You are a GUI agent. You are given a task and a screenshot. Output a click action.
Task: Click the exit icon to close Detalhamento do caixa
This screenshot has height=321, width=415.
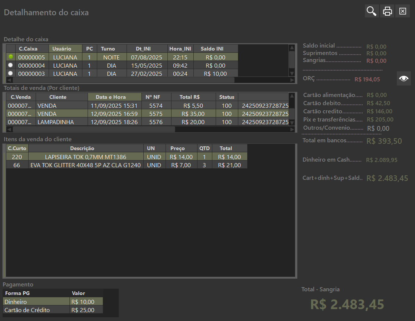(x=402, y=11)
